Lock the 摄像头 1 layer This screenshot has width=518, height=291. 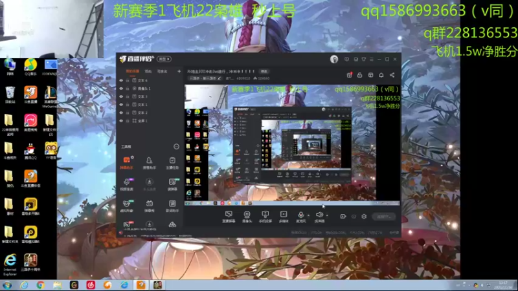point(128,89)
